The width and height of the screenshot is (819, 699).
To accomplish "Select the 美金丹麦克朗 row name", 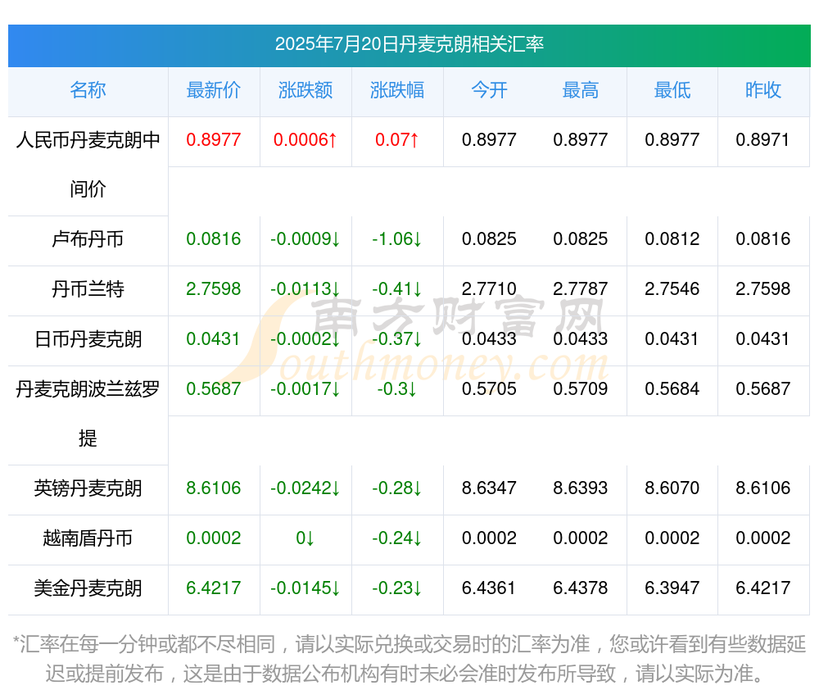I will click(x=88, y=588).
